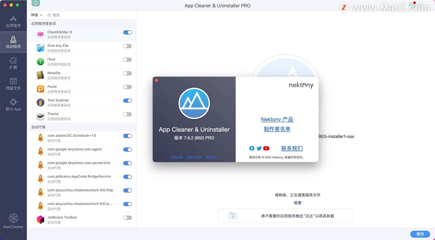435x240 pixels.
Task: Open Nektony's YouTube channel icon
Action: click(266, 148)
